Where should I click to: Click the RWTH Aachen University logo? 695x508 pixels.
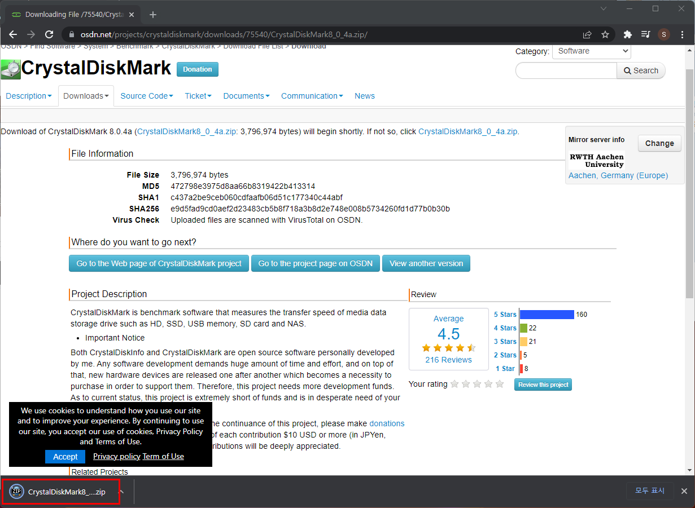[x=596, y=161]
